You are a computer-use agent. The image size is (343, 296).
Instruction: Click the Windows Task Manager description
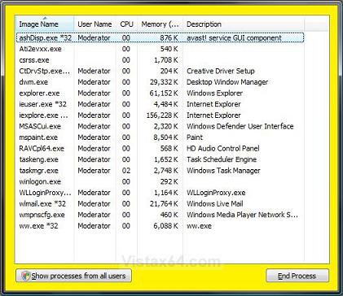[223, 171]
